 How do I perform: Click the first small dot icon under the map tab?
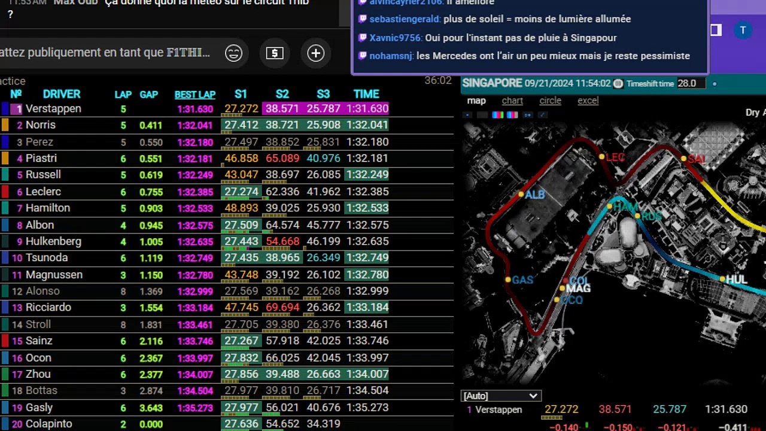point(467,115)
